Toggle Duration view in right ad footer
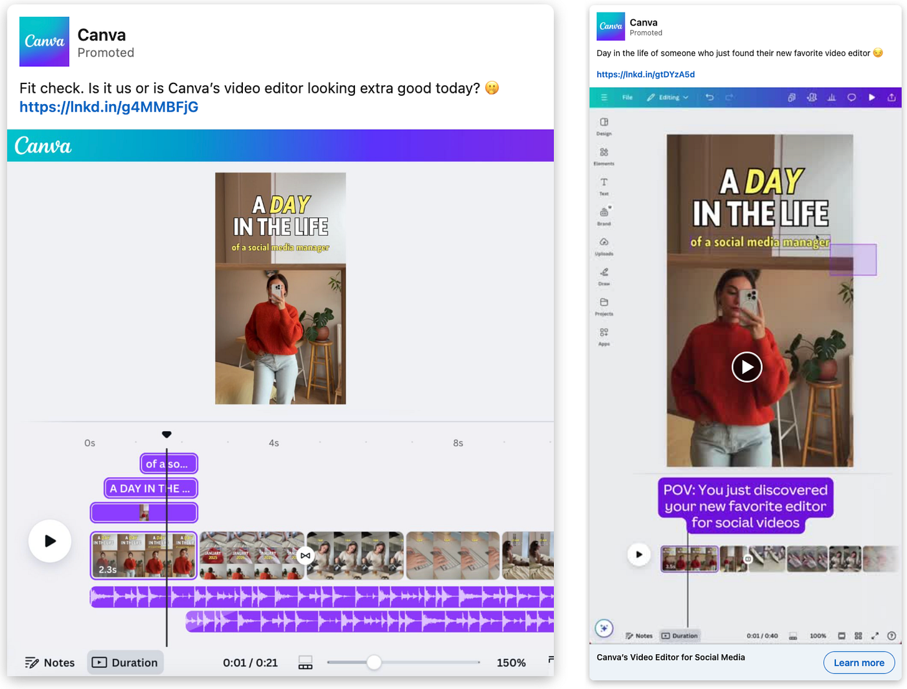This screenshot has height=689, width=907. (680, 636)
